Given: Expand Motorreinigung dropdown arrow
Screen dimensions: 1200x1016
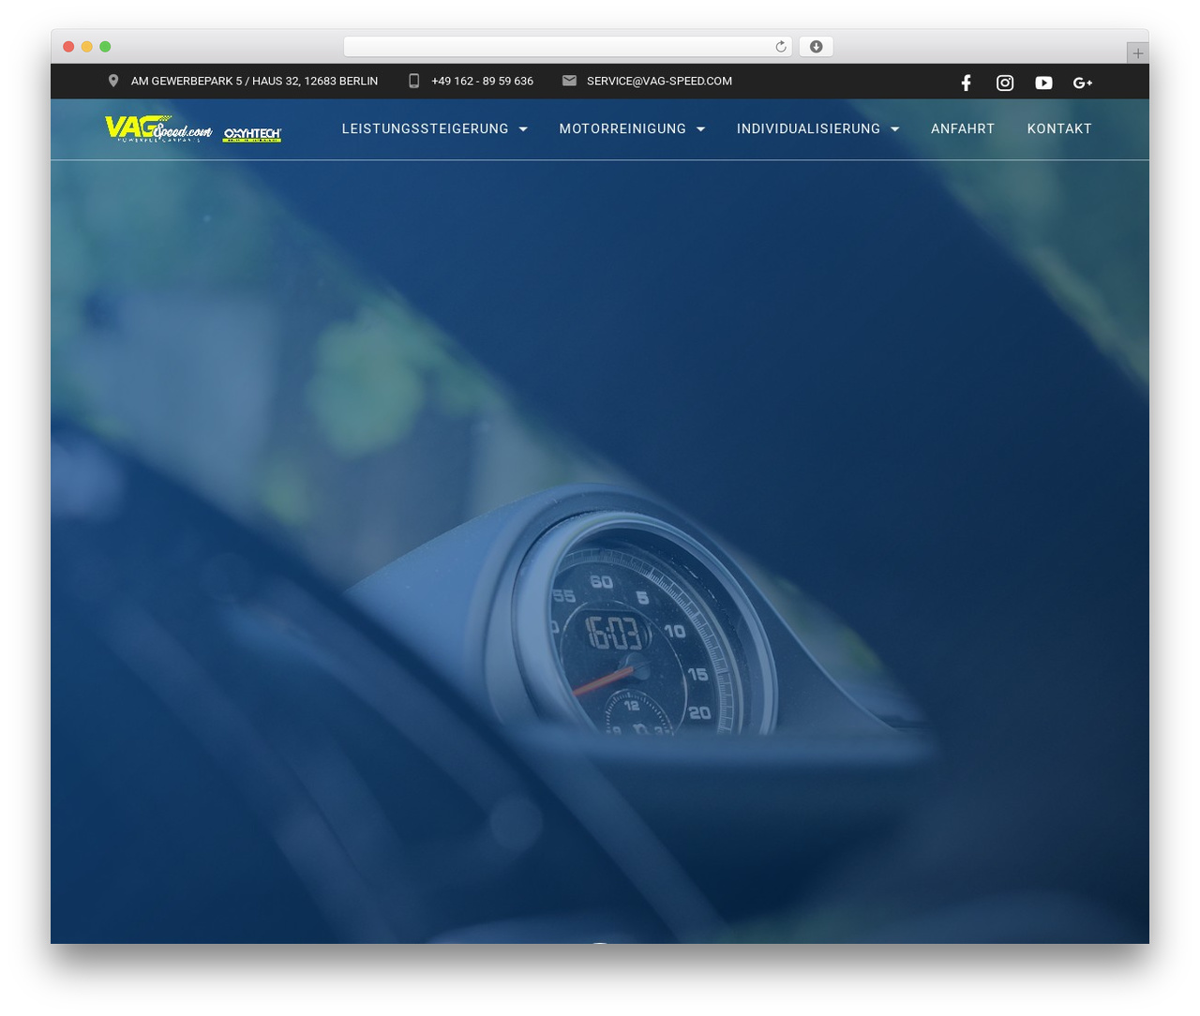Looking at the screenshot, I should pyautogui.click(x=700, y=129).
